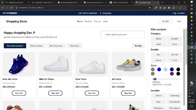Filter by Jakarta location

coord(158,96)
